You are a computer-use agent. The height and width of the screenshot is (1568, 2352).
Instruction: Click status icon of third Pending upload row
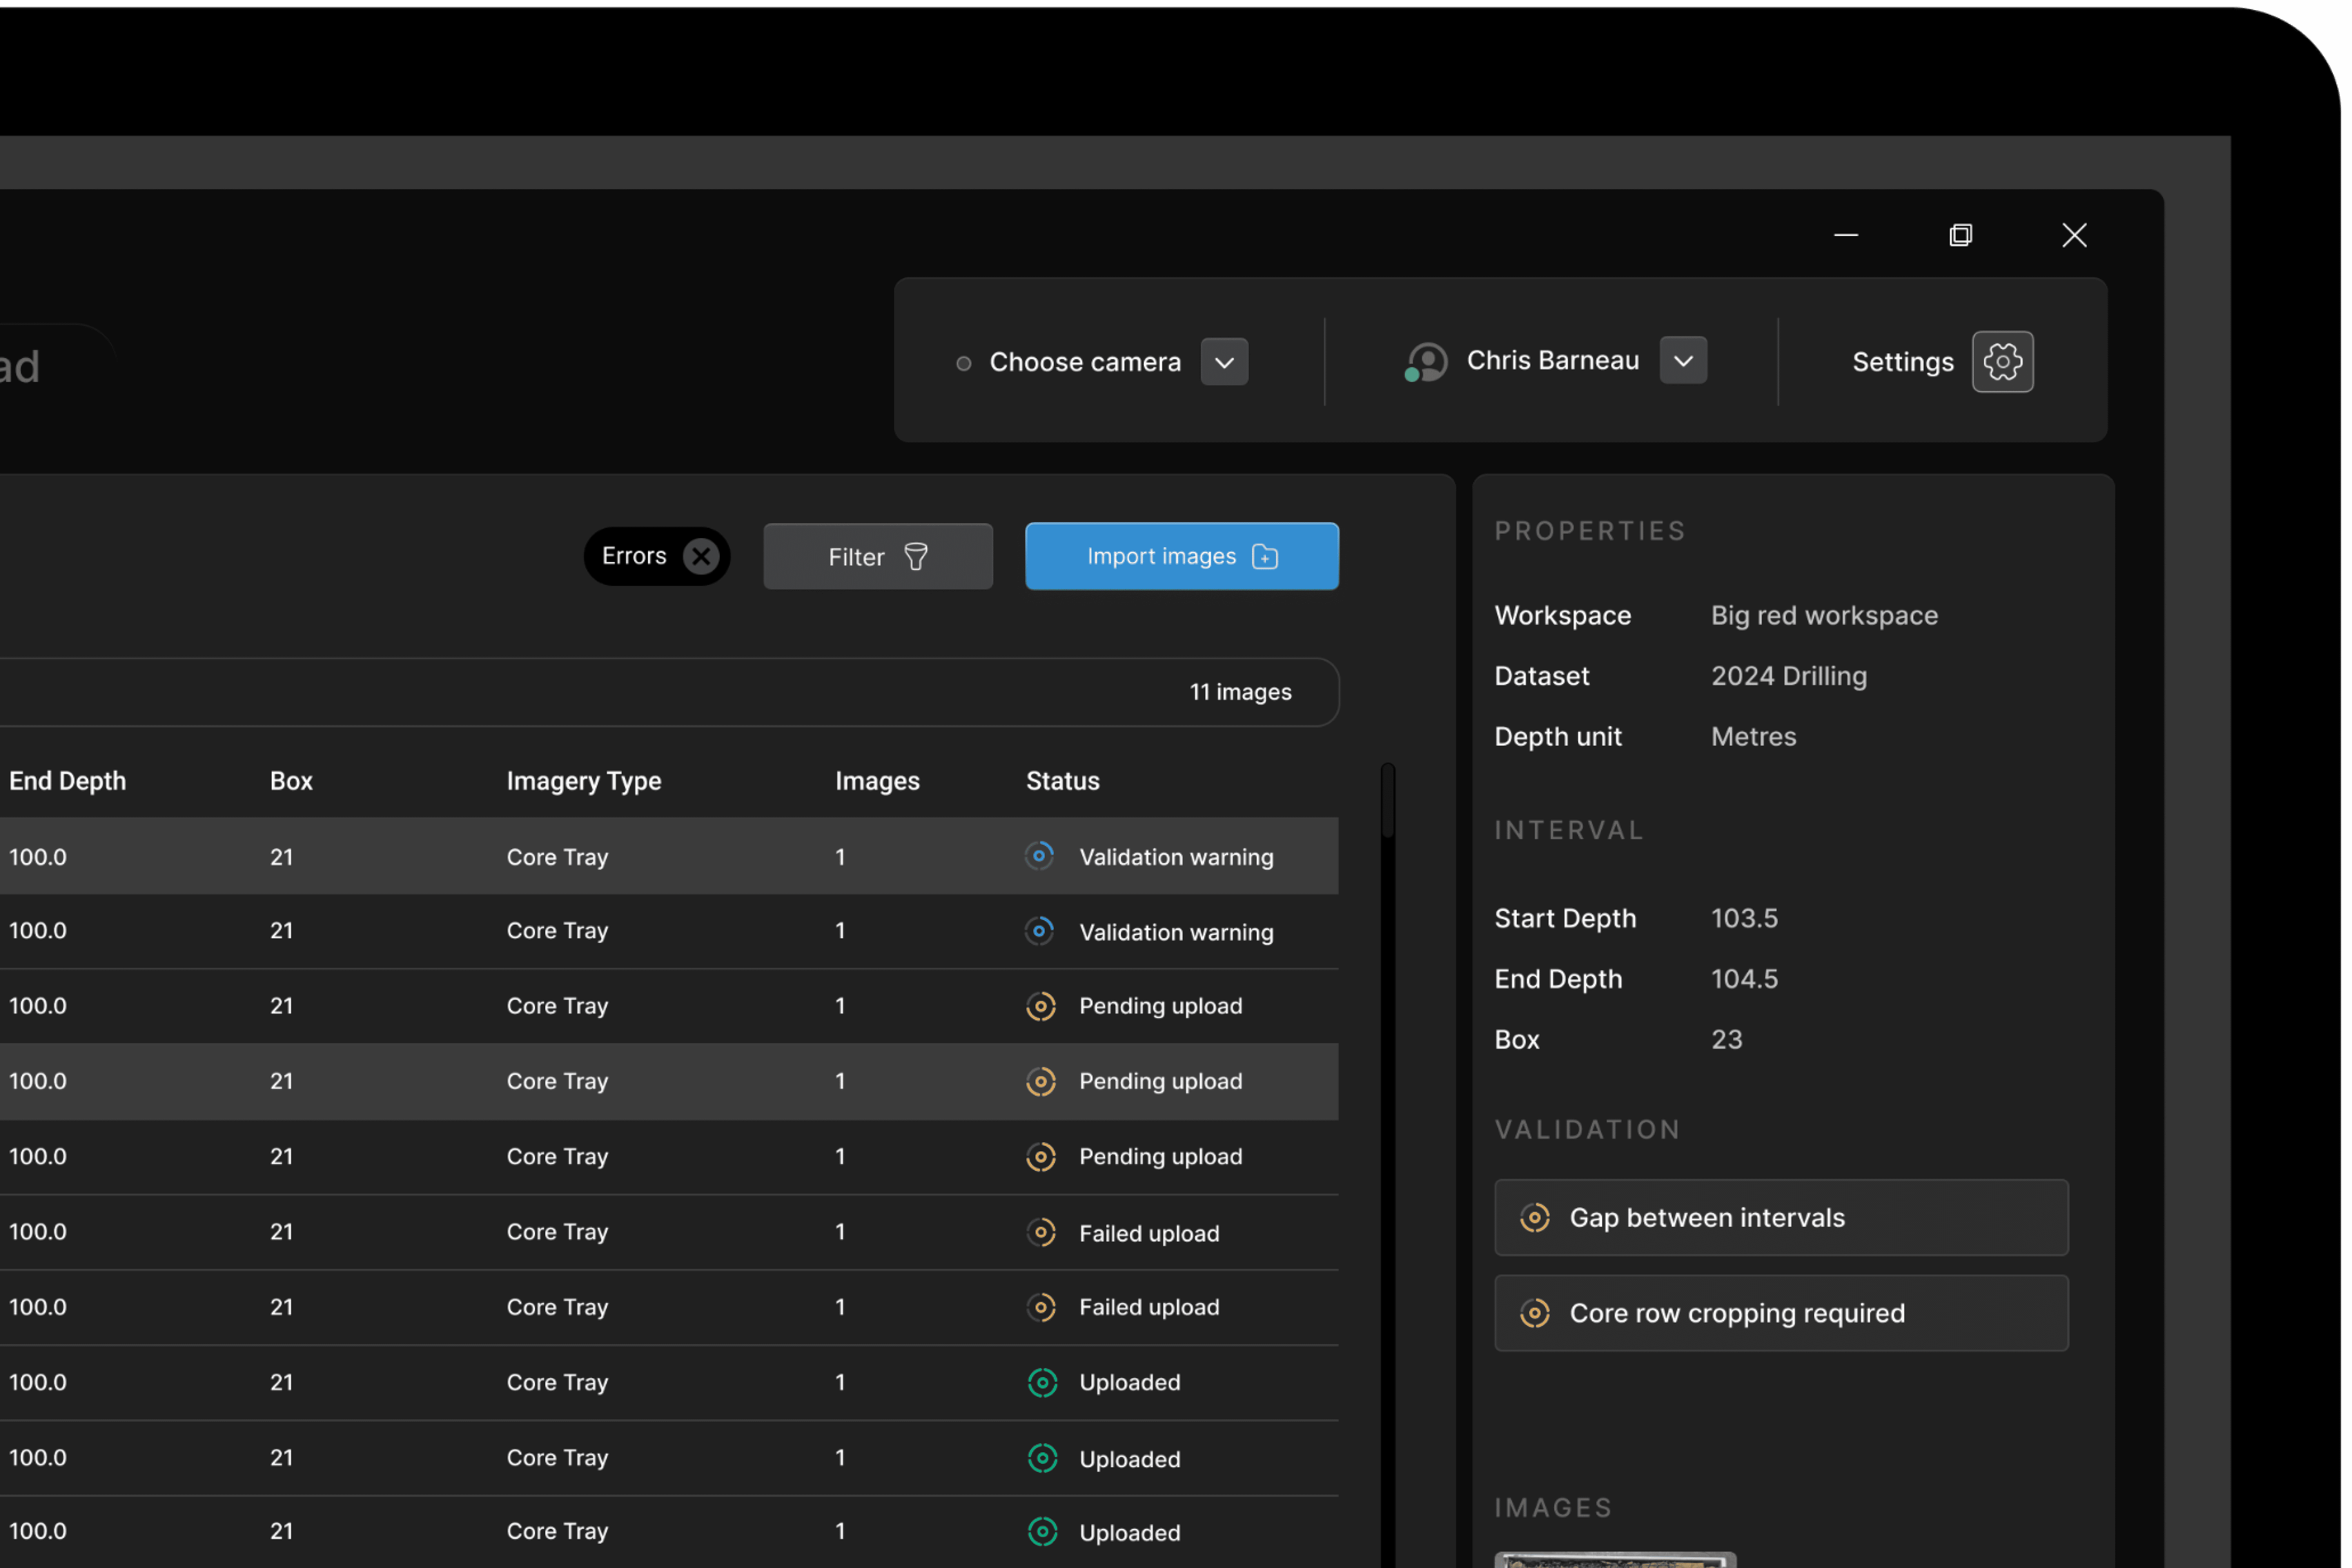pos(1041,1157)
